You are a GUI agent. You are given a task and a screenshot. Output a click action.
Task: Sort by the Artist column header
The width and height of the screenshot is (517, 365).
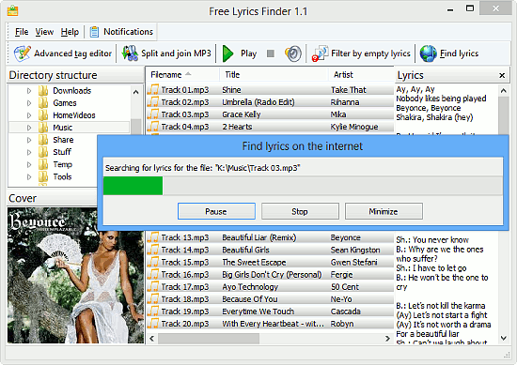pyautogui.click(x=361, y=75)
